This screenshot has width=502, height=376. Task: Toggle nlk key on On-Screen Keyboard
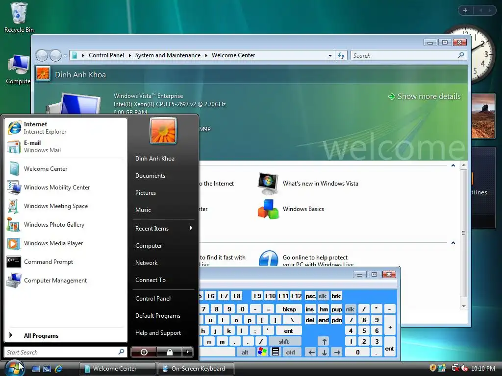350,309
